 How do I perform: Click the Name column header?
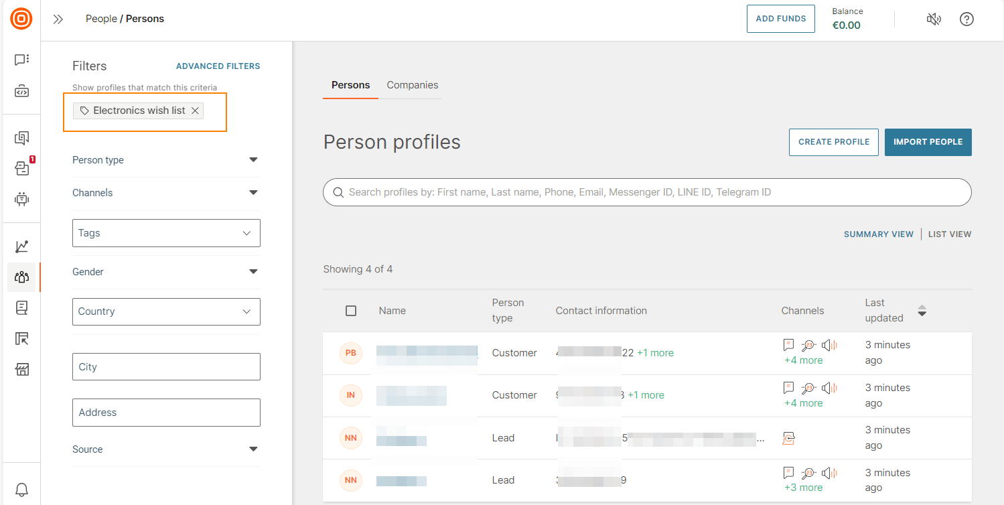click(392, 311)
